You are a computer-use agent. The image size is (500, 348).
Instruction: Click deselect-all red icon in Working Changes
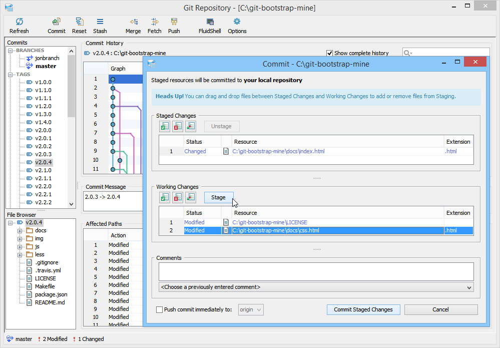pos(178,197)
